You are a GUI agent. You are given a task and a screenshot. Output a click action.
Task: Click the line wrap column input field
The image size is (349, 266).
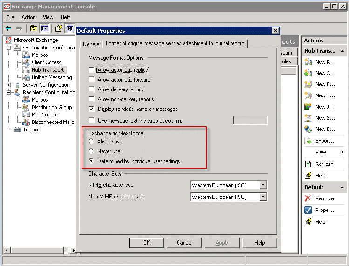[x=250, y=120]
